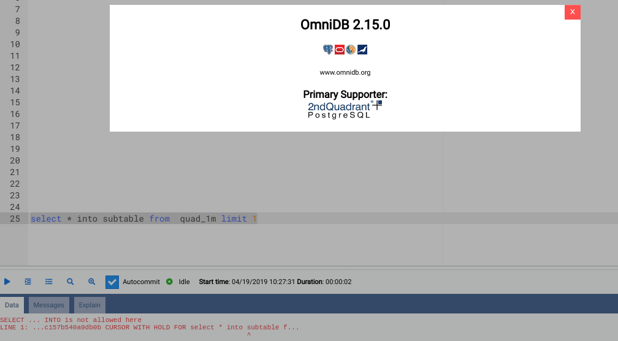Screen dimensions: 618x341
Task: Switch to the Data tab
Action: coord(12,305)
